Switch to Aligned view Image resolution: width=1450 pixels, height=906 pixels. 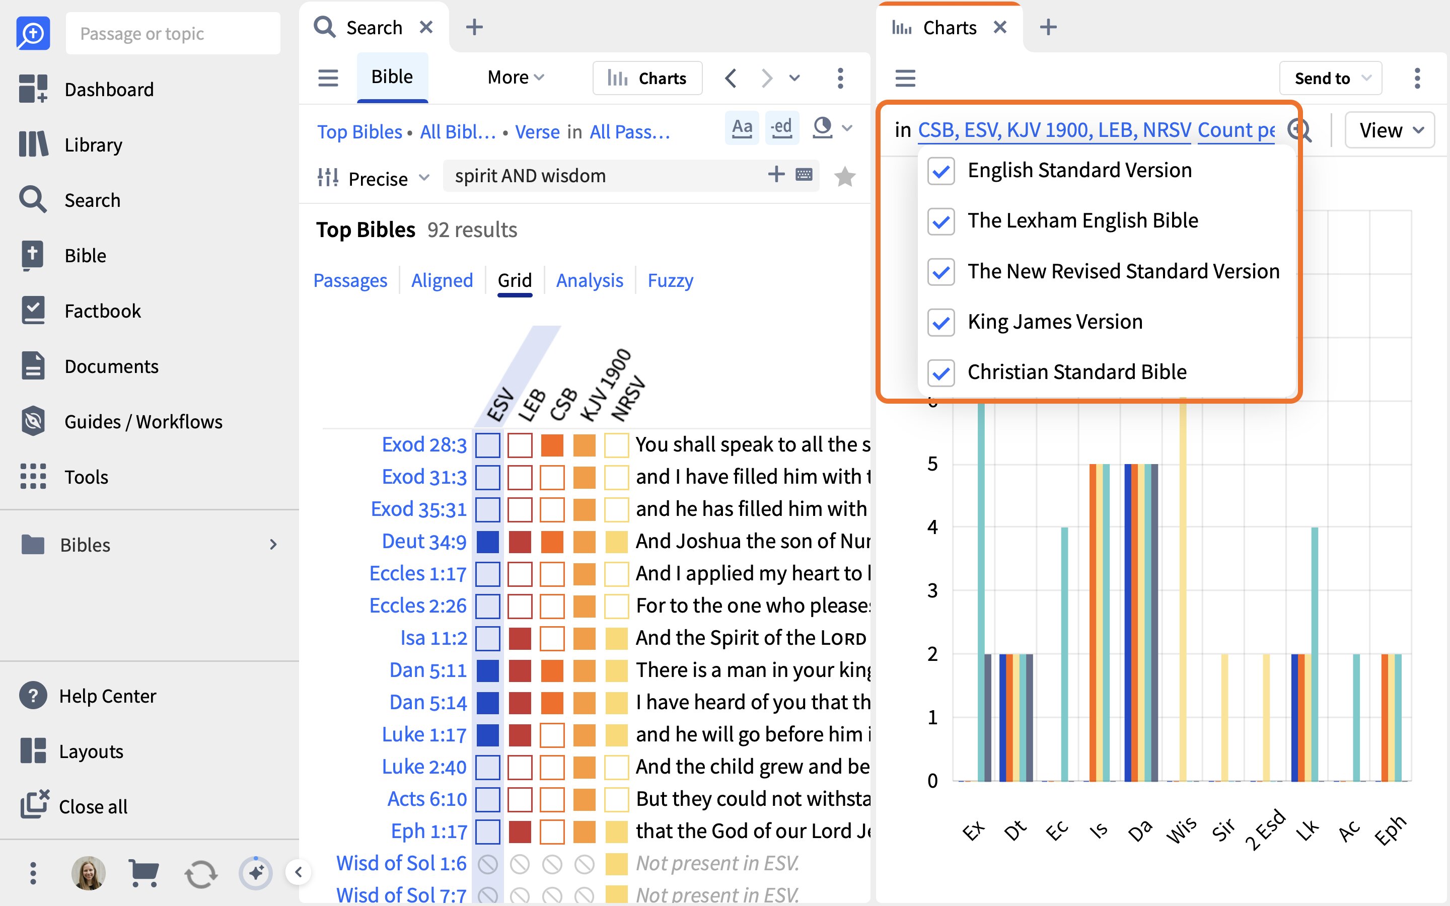coord(442,280)
